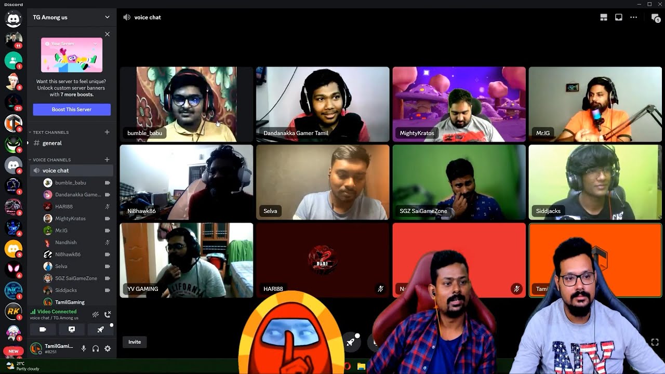This screenshot has width=665, height=374.
Task: Open Discord home direct messages icon
Action: tap(13, 19)
